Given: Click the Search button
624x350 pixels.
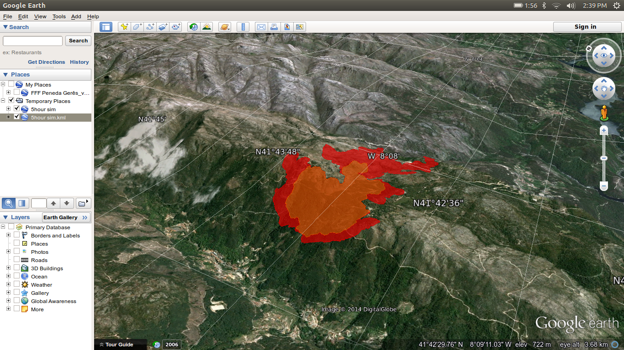Looking at the screenshot, I should click(x=78, y=41).
